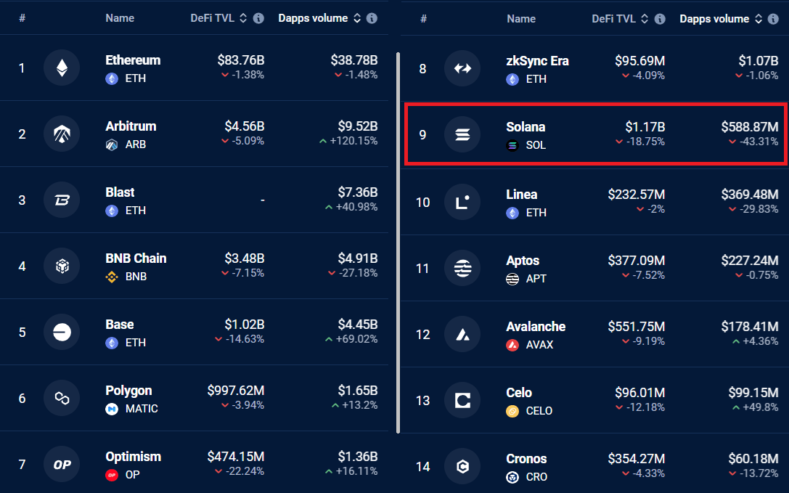Click the Ethereum chain logo icon
The width and height of the screenshot is (789, 493).
click(x=62, y=68)
